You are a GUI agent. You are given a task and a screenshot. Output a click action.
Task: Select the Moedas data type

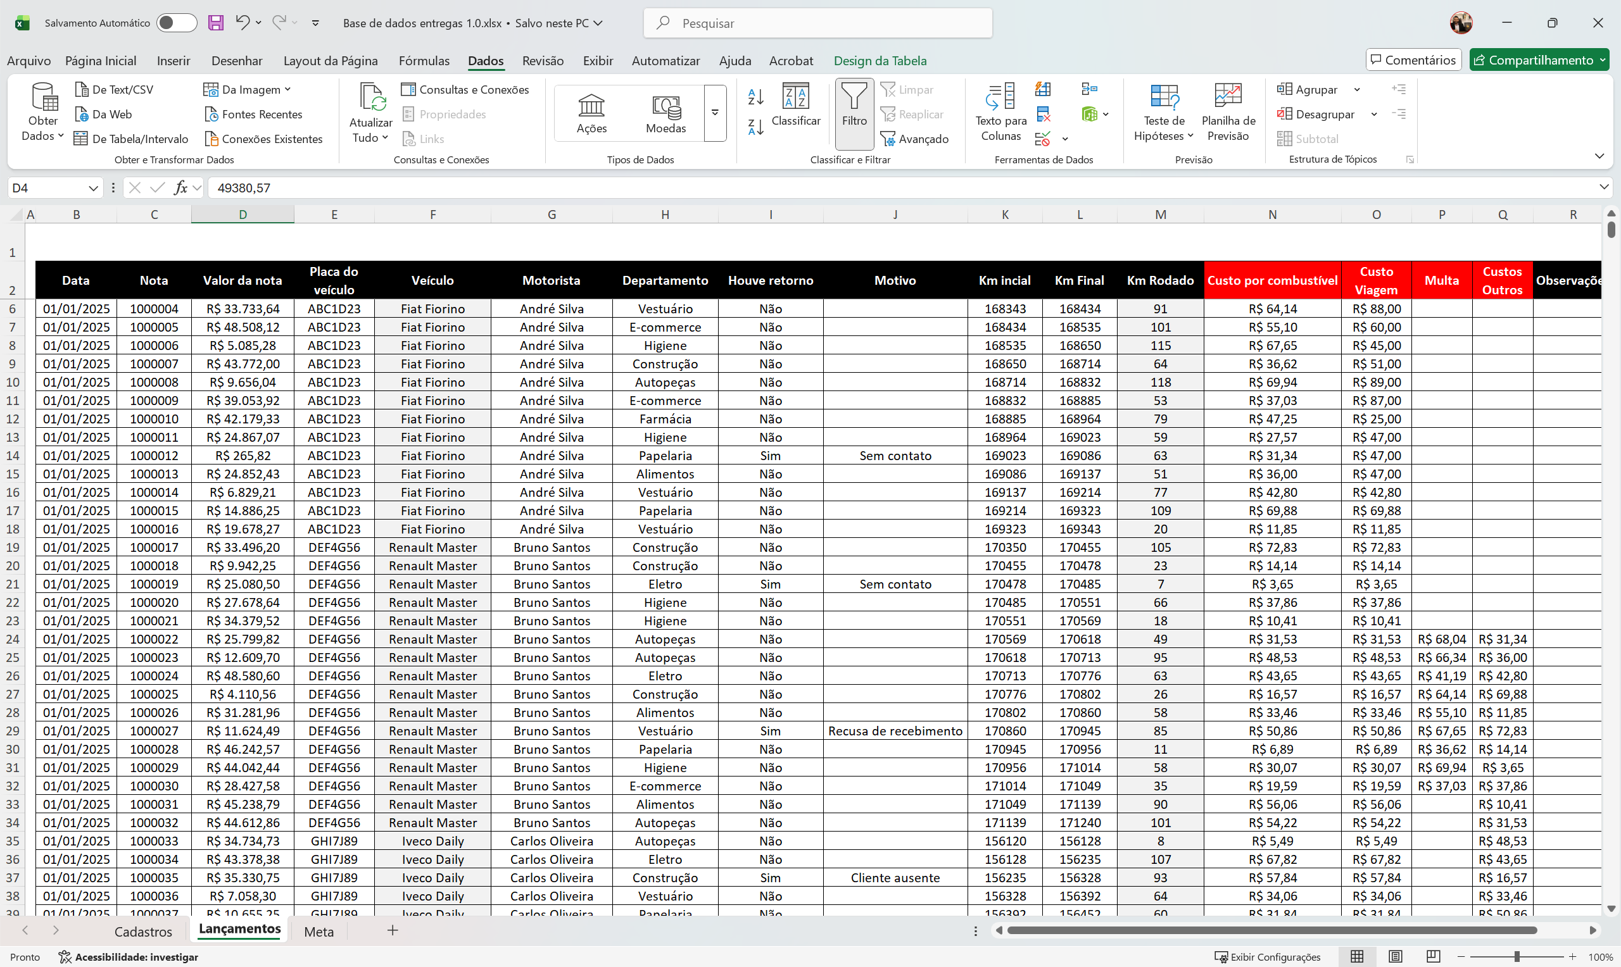(665, 112)
